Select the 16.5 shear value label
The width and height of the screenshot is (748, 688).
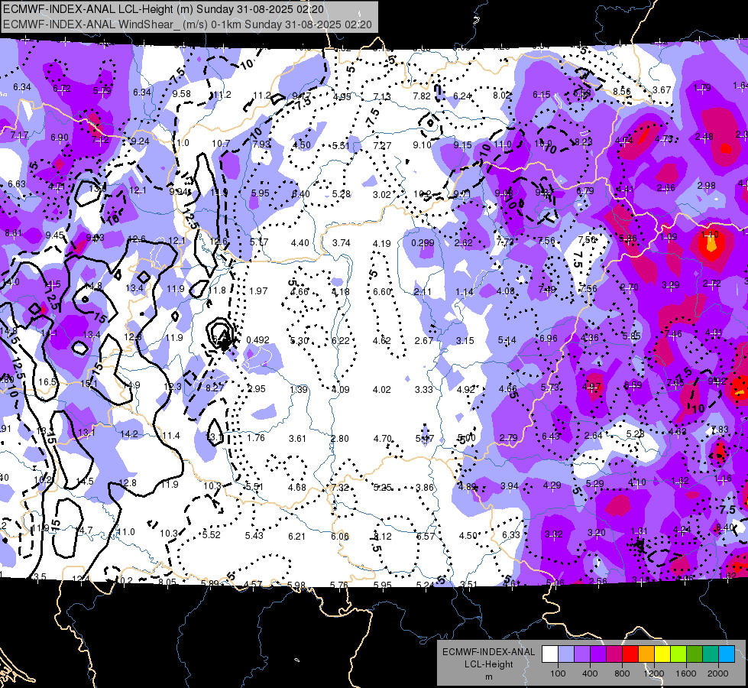47,382
